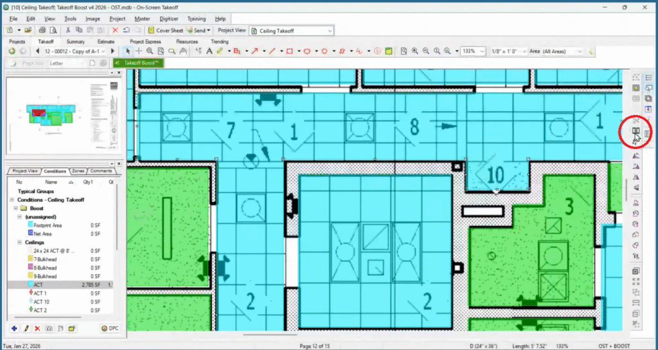Click the DPC button

pyautogui.click(x=110, y=328)
